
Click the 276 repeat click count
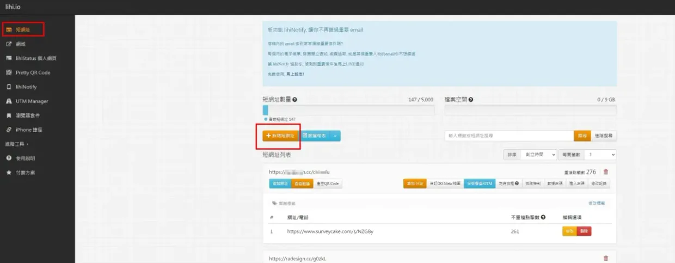coord(591,172)
